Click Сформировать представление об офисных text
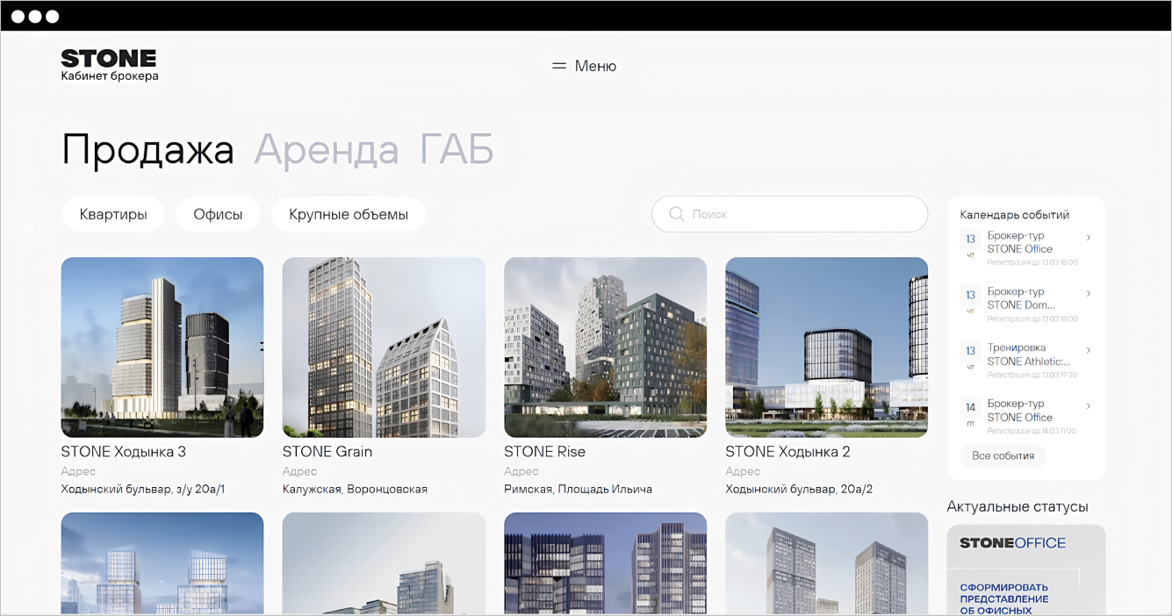Image resolution: width=1172 pixels, height=616 pixels. pos(1003,599)
